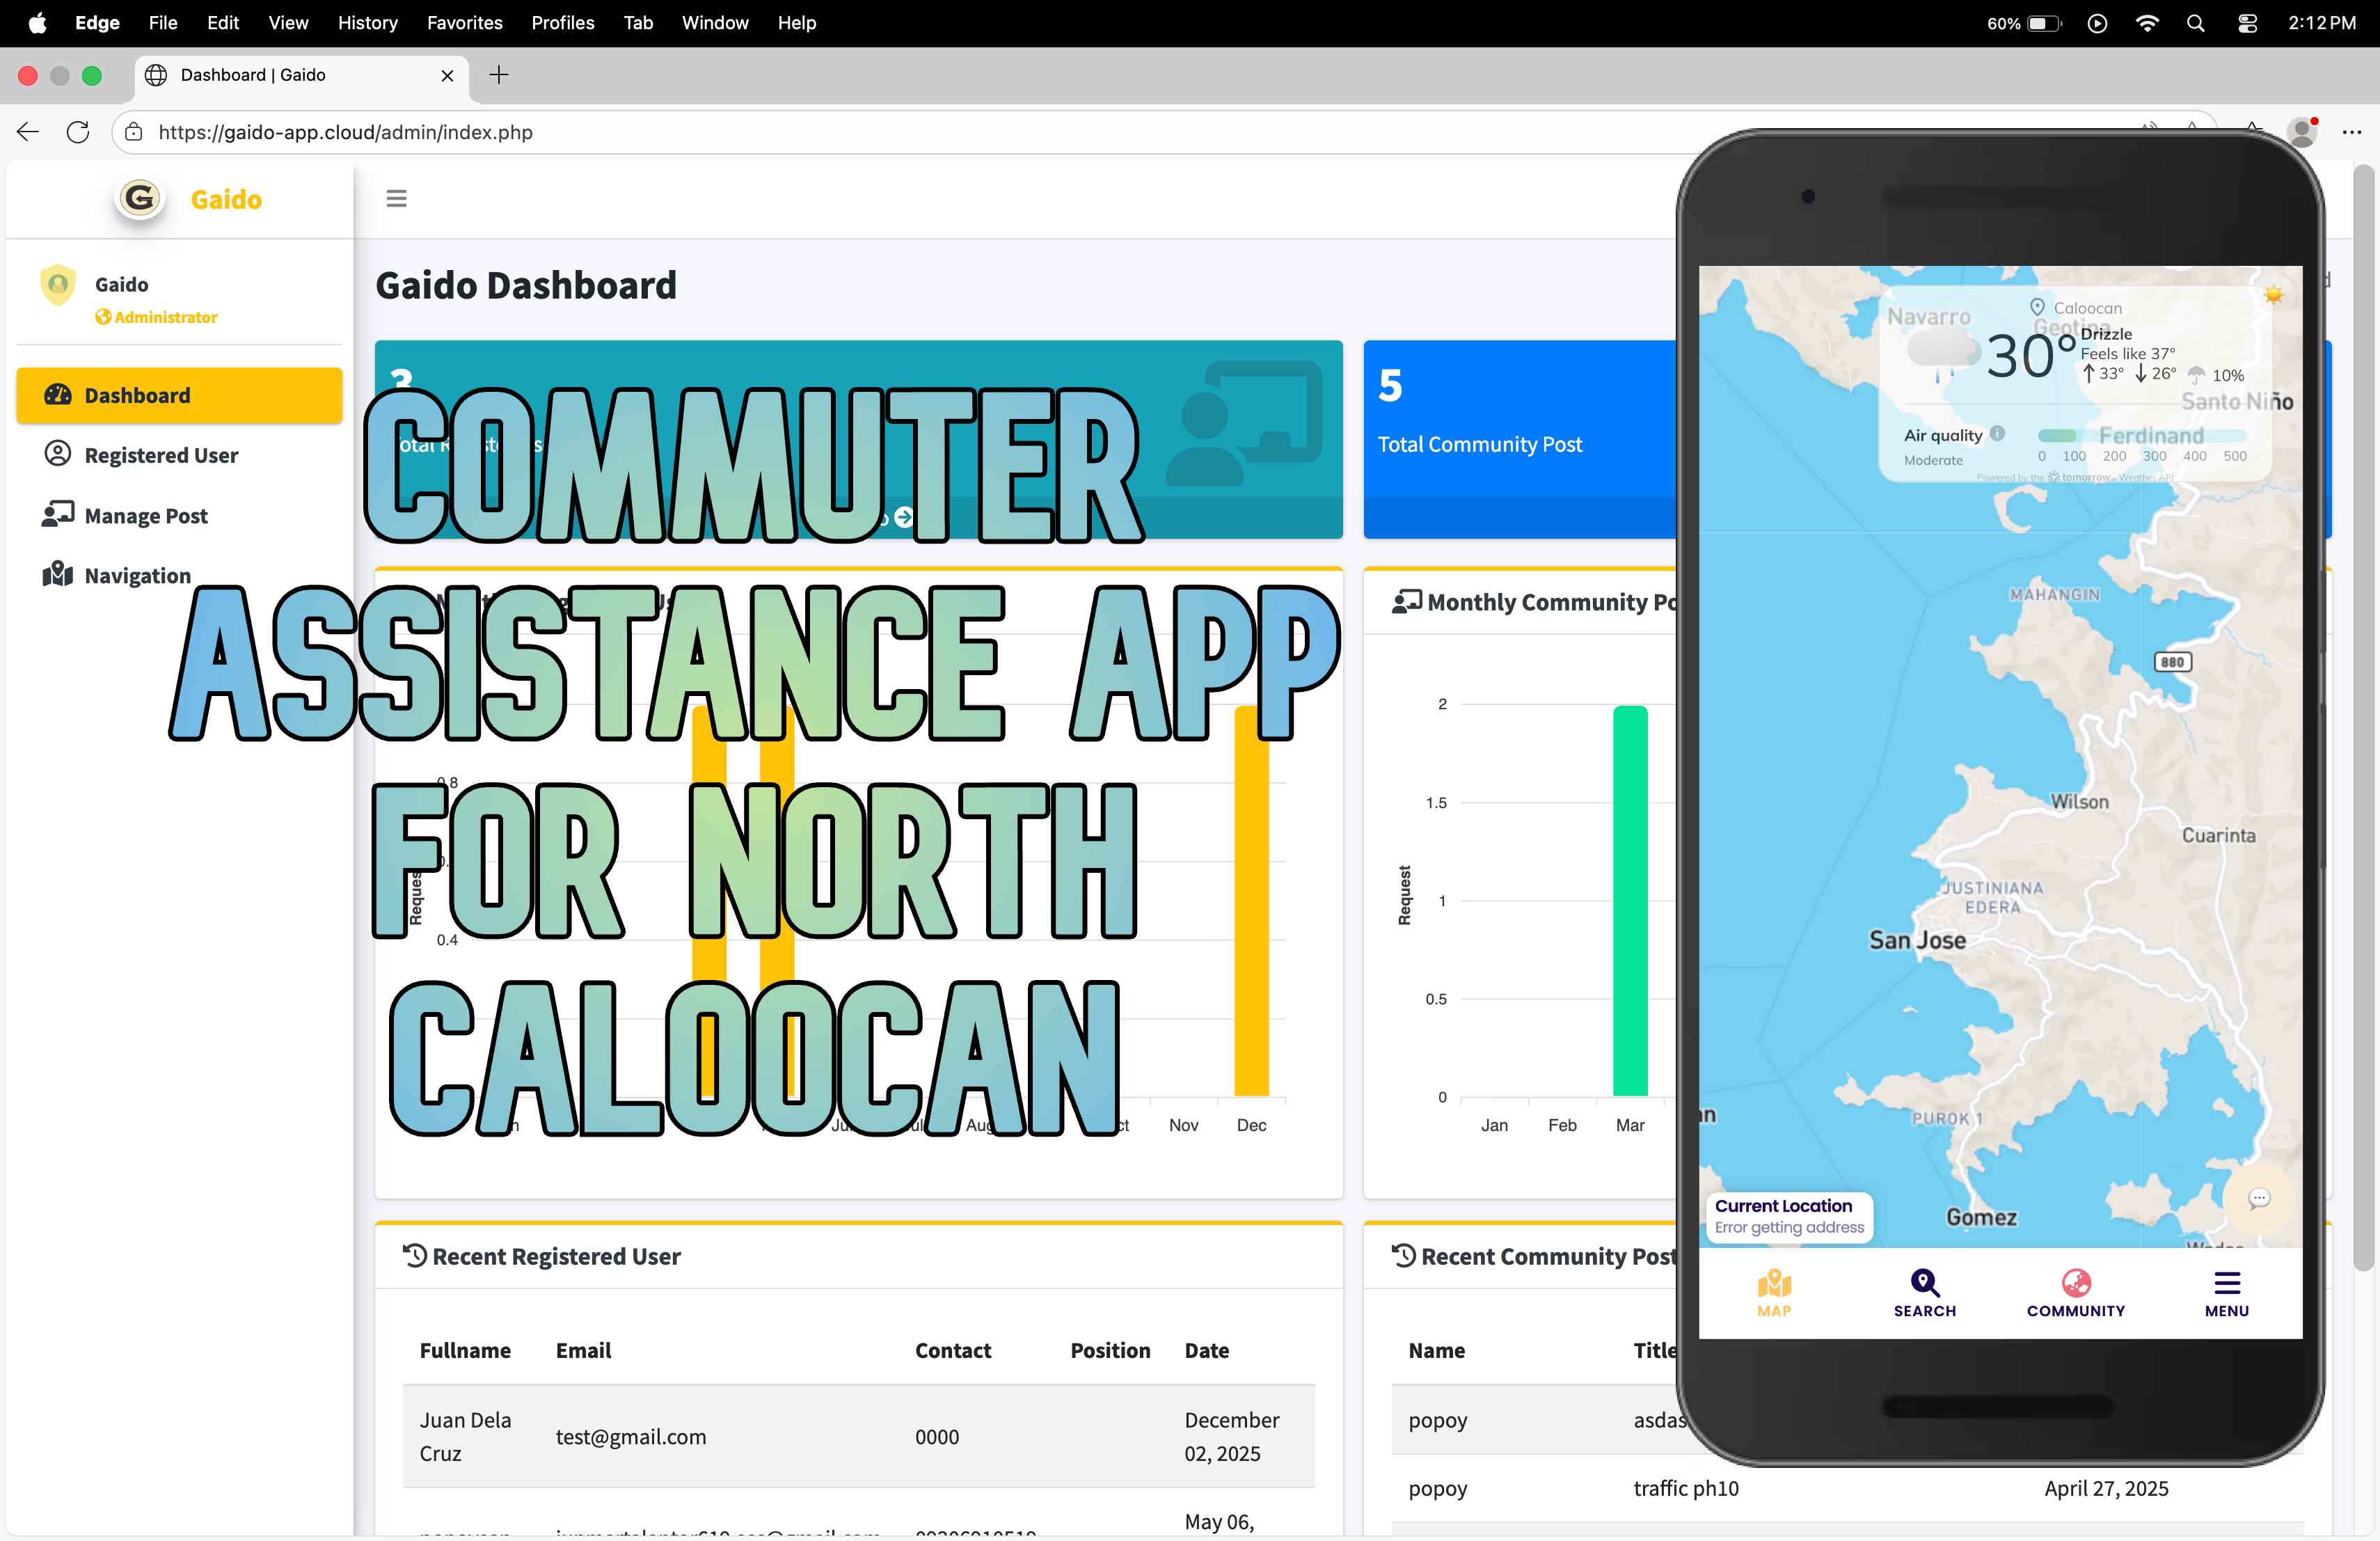Open the Edge ellipsis options menu
This screenshot has width=2380, height=1541.
[x=2353, y=132]
